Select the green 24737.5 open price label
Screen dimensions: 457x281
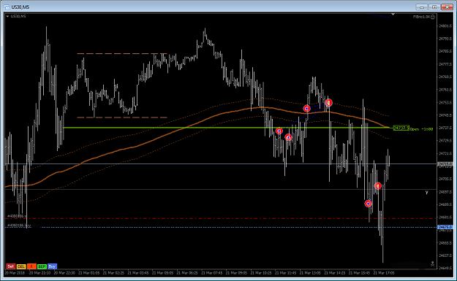point(401,128)
